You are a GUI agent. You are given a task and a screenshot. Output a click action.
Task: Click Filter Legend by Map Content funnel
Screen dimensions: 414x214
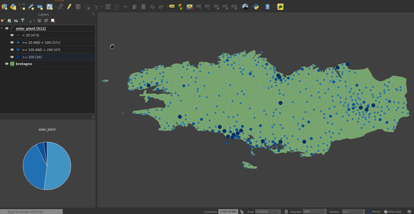pyautogui.click(x=23, y=21)
